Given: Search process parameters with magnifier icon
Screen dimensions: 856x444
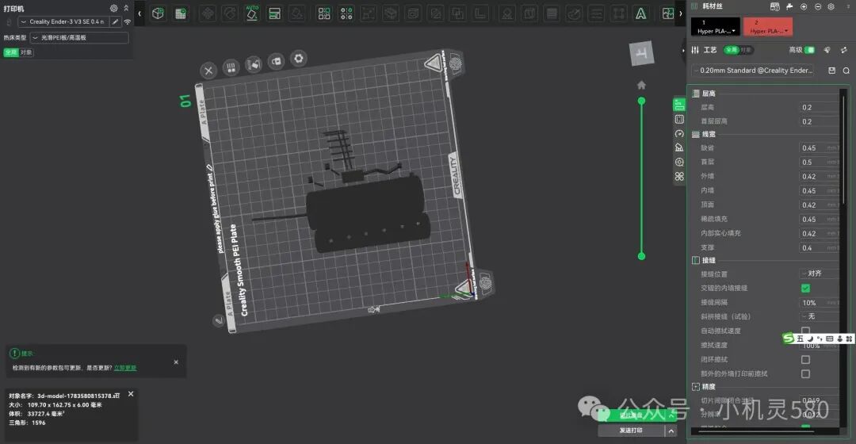Looking at the screenshot, I should [x=846, y=71].
